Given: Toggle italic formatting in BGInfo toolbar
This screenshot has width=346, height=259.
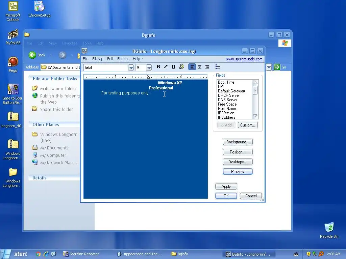Looking at the screenshot, I should (x=166, y=67).
